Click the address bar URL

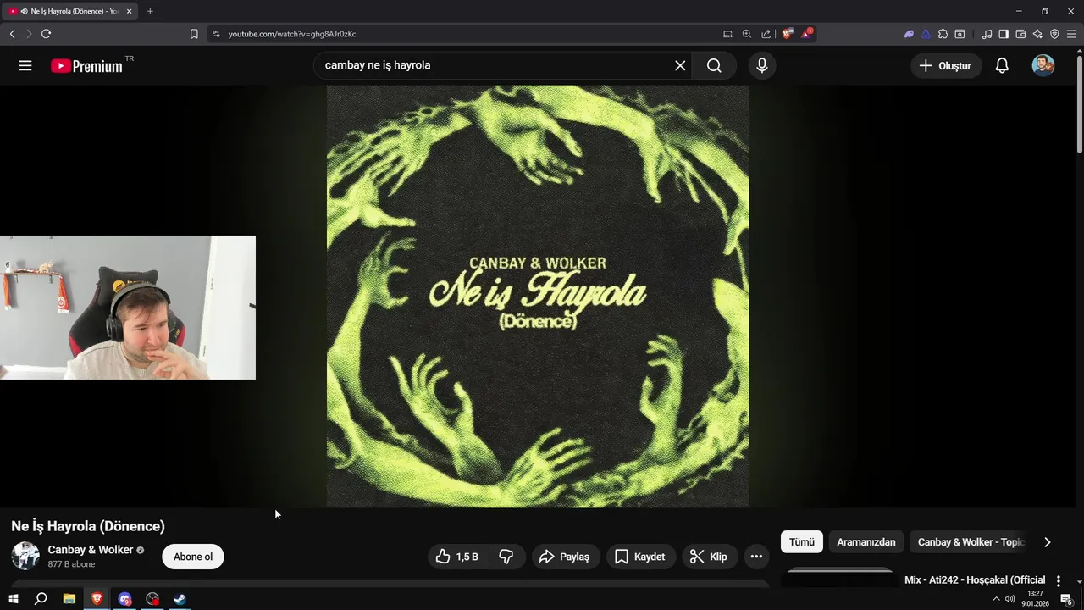[291, 34]
